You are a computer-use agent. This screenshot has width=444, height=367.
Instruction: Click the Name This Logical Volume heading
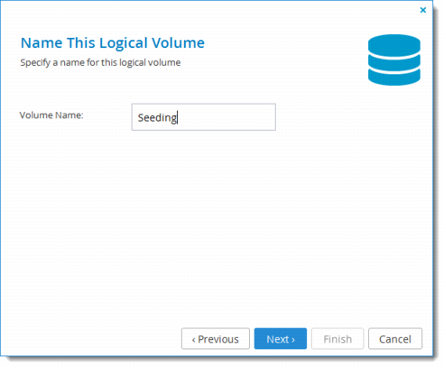(x=113, y=43)
